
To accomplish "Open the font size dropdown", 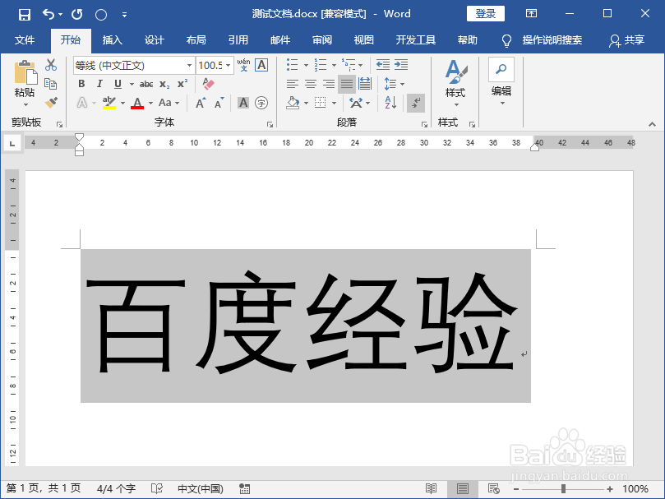I will pyautogui.click(x=229, y=65).
